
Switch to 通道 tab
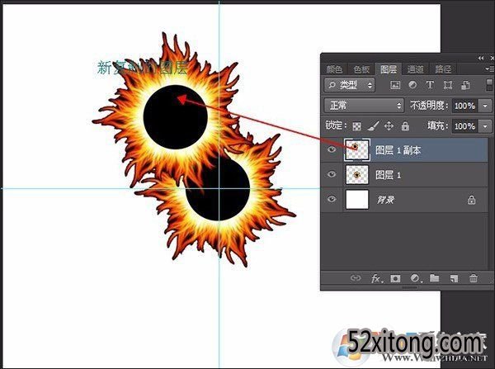(416, 69)
